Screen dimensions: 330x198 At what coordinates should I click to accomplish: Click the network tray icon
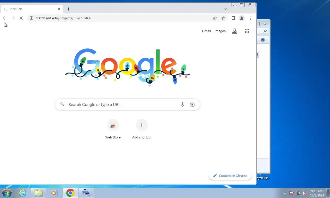tap(298, 193)
